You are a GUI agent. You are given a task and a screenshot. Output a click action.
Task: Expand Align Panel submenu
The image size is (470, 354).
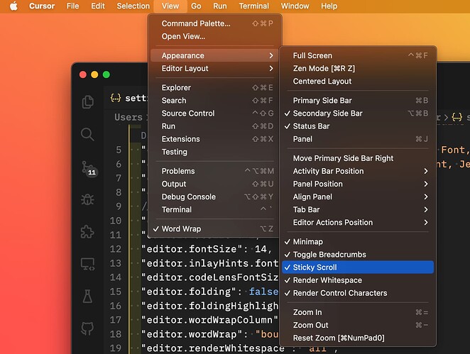(x=358, y=197)
